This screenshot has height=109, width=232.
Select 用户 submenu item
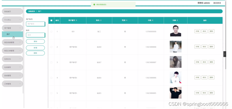(12, 34)
